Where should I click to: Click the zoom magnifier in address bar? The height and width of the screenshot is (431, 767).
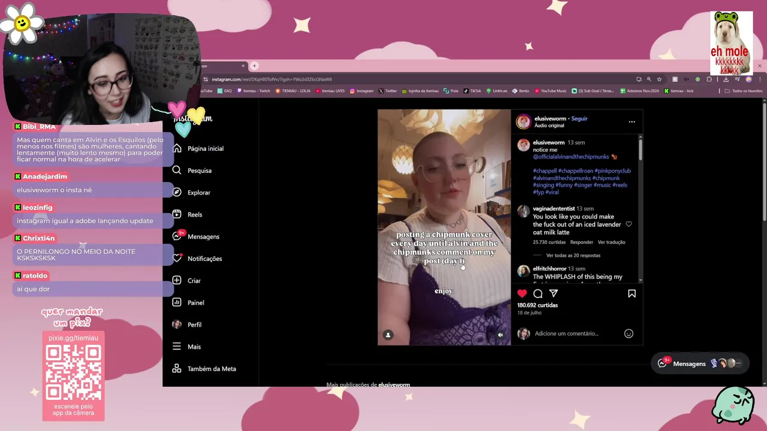point(649,79)
